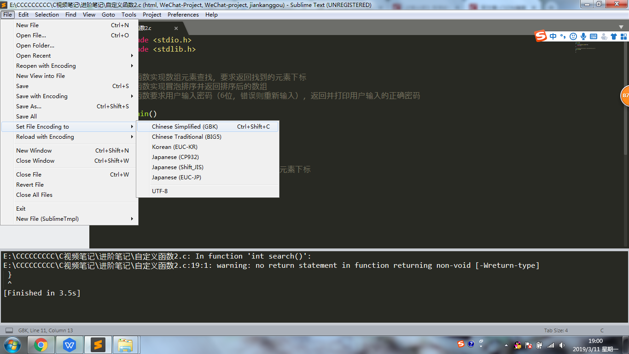Click the power plug tray icon
This screenshot has width=629, height=354.
540,345
